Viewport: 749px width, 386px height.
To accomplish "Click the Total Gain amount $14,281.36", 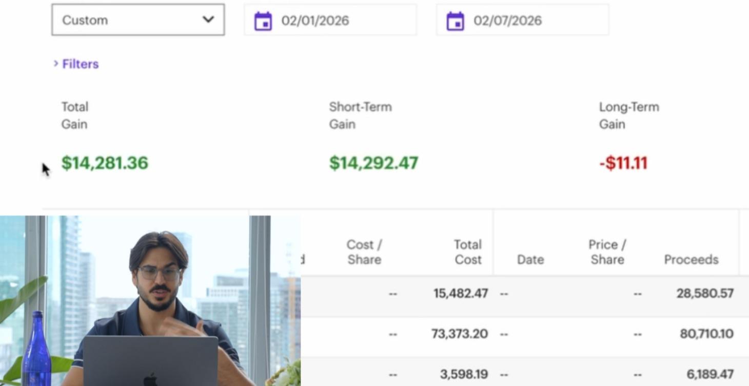I will (105, 163).
